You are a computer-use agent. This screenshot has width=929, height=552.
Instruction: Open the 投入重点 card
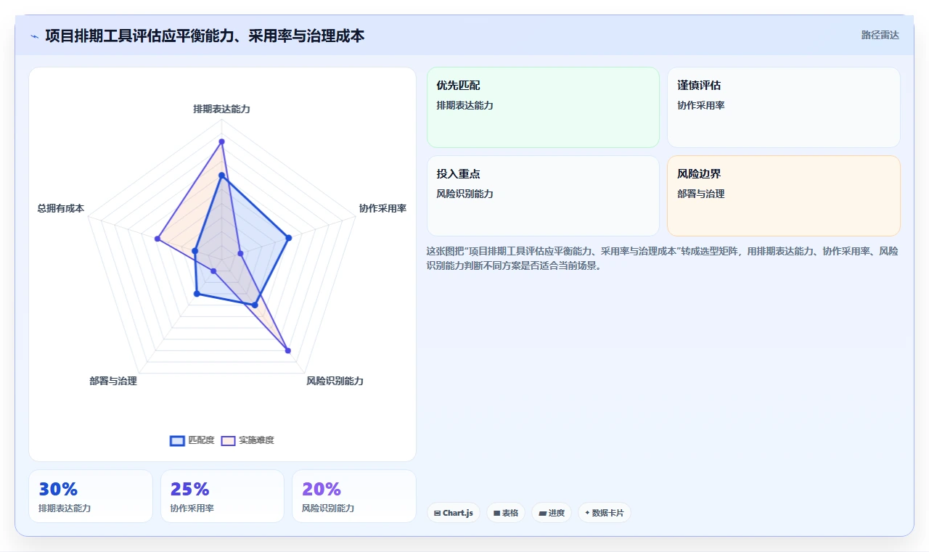click(x=543, y=196)
